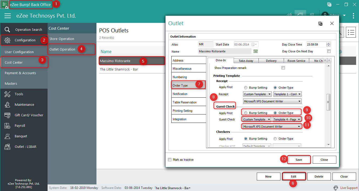Click the Admin user avatar
The image size is (359, 191).
(325, 15)
